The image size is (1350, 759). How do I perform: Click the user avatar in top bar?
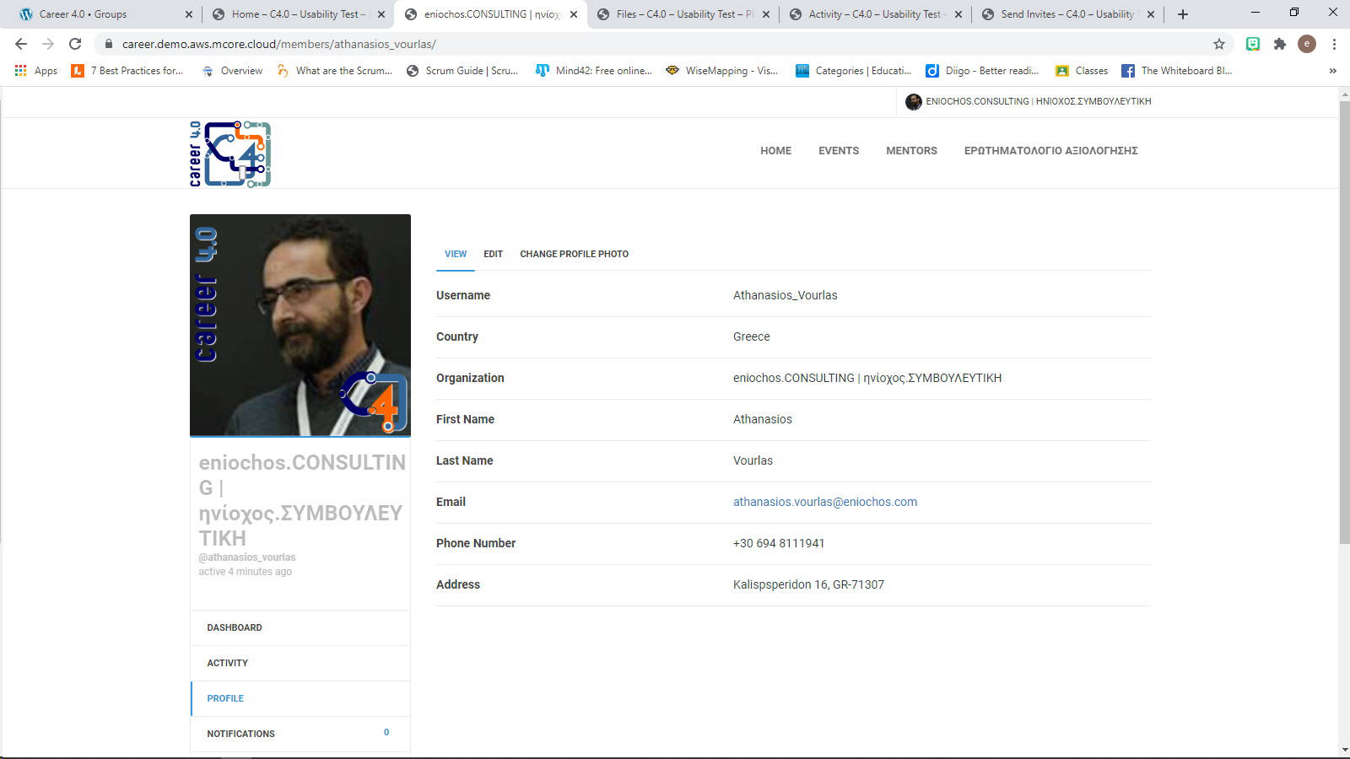(x=913, y=102)
